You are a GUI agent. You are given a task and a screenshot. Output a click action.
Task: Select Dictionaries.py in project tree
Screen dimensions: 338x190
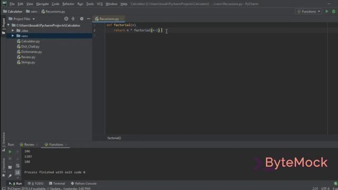[x=30, y=52]
